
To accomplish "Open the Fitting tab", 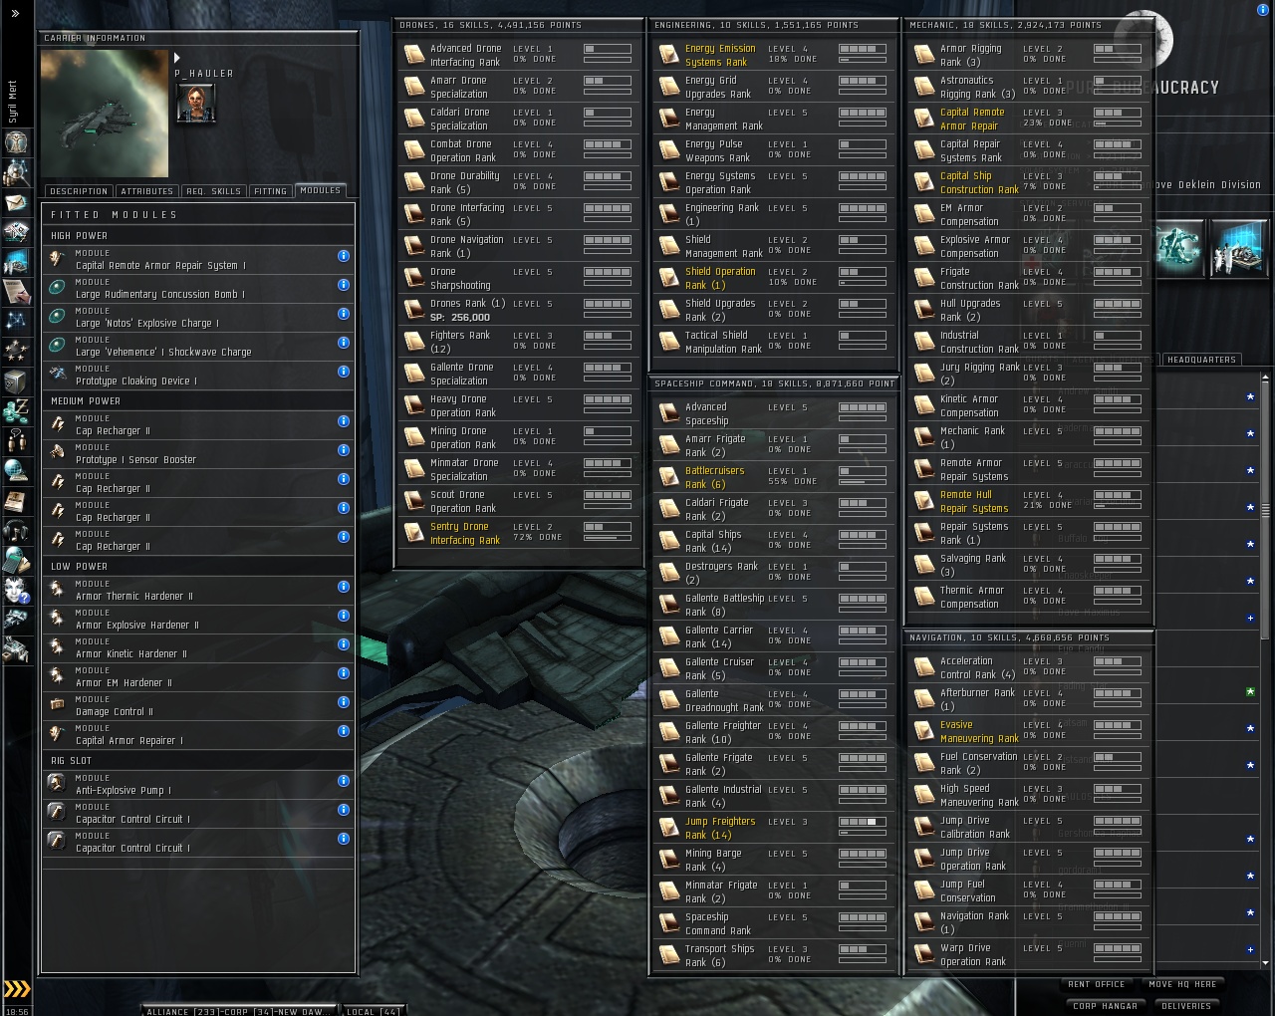I will coord(271,191).
